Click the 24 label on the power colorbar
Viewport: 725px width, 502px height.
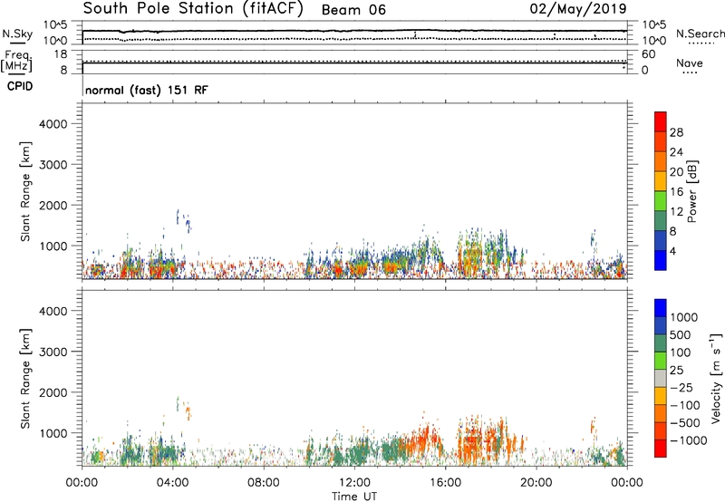676,152
